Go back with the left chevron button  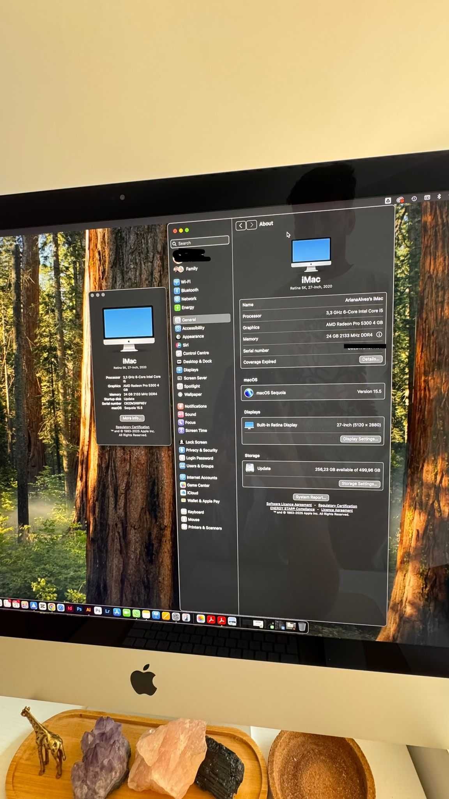point(240,225)
